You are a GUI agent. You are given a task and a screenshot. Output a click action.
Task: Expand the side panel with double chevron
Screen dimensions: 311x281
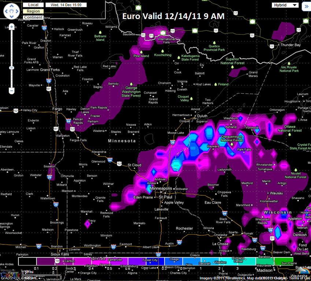(x=306, y=7)
